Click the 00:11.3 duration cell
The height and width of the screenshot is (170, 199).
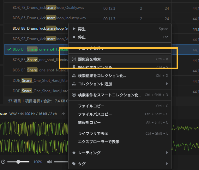(x=109, y=19)
